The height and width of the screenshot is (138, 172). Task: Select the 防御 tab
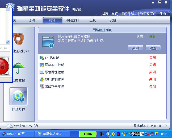click(x=52, y=20)
